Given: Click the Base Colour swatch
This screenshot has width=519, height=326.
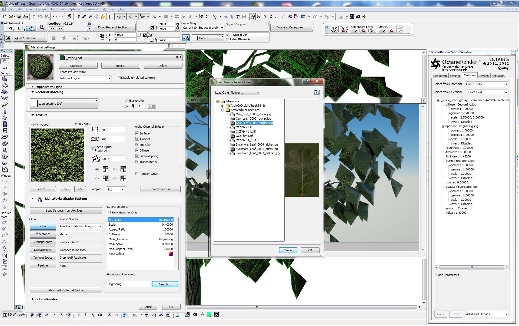Looking at the screenshot, I should [171, 254].
